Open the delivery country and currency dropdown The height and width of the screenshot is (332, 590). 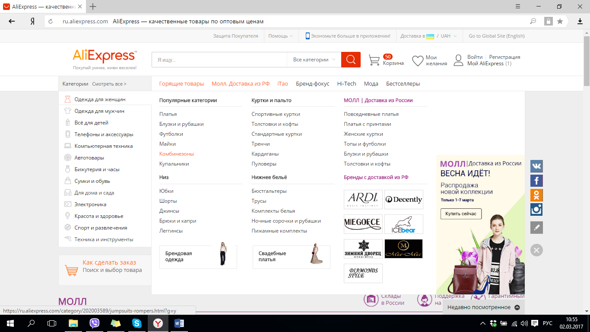click(x=428, y=36)
